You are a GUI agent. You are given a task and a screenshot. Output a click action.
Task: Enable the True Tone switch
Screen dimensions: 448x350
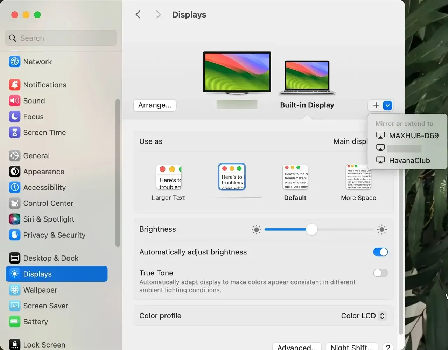click(x=380, y=273)
